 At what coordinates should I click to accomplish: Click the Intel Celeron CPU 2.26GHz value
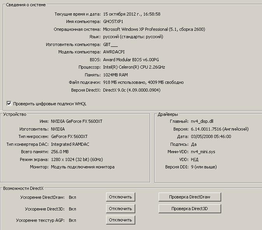pos(134,67)
